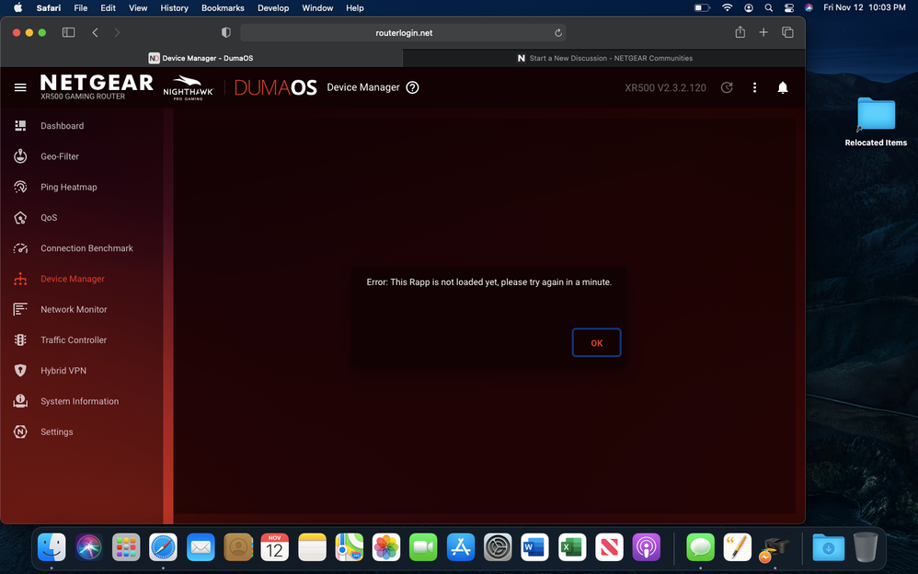The image size is (918, 574).
Task: Open Safari privacy report shield
Action: [x=226, y=32]
